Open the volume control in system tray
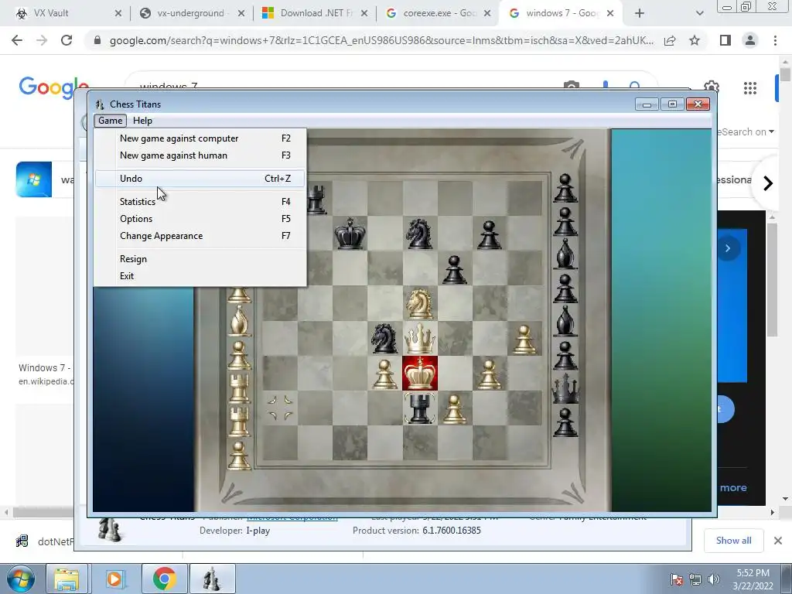 tap(714, 579)
